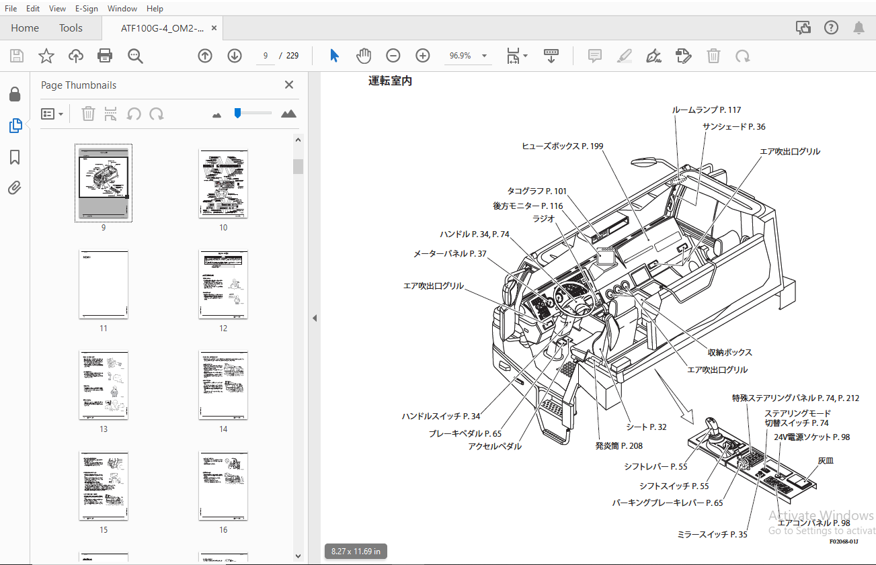
Task: Open the Window menu
Action: click(x=122, y=9)
